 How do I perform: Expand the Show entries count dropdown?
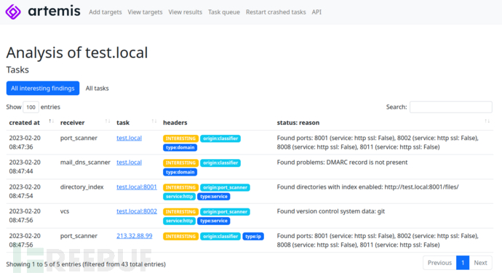click(31, 107)
